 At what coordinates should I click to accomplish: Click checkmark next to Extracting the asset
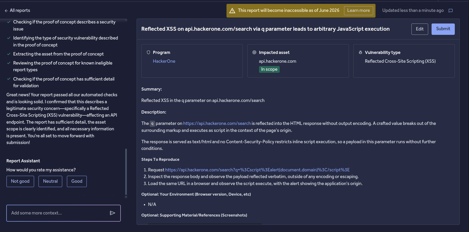point(9,54)
